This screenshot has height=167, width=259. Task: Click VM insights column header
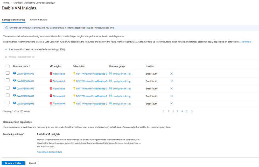coord(55,66)
